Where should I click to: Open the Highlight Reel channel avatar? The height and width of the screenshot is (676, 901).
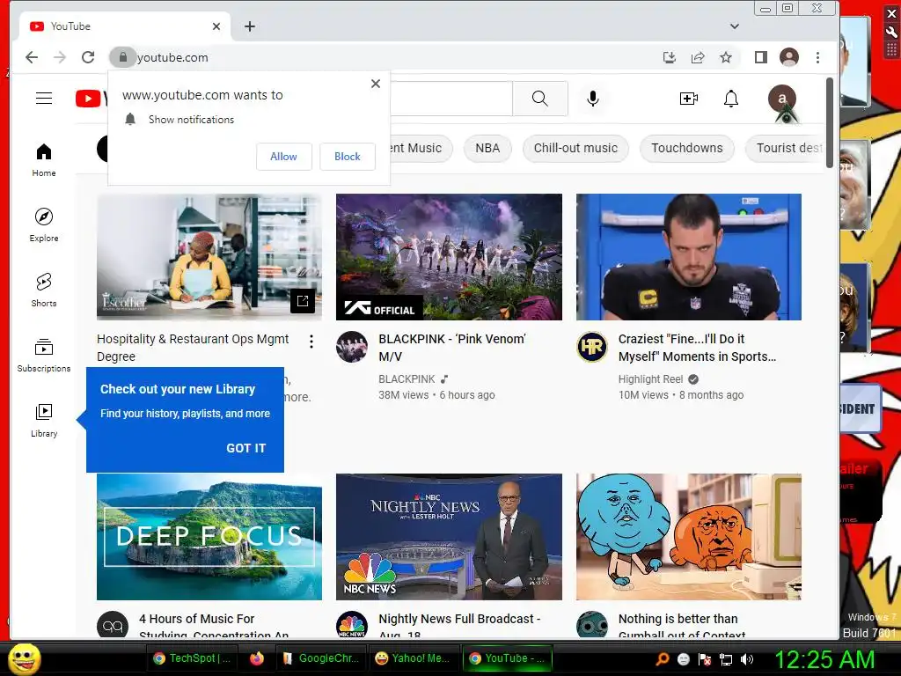pyautogui.click(x=592, y=347)
